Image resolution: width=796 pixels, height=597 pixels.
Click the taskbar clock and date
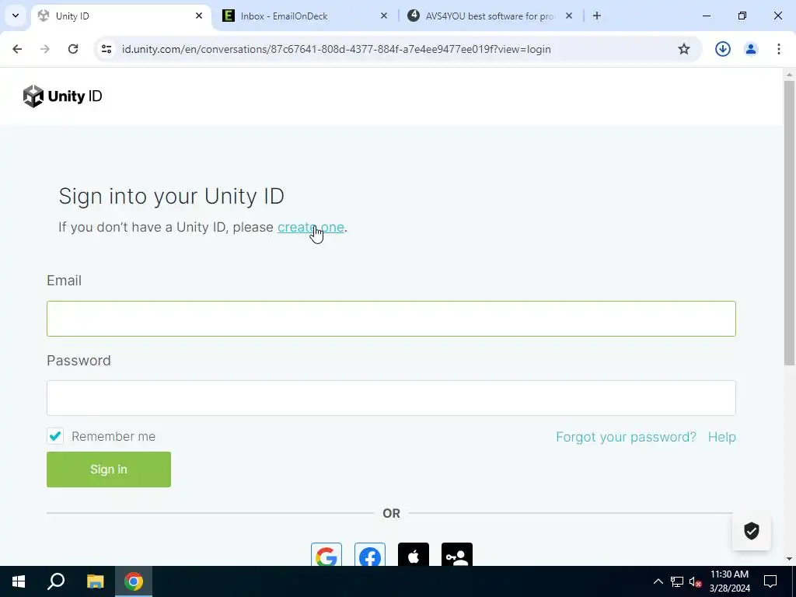(729, 581)
